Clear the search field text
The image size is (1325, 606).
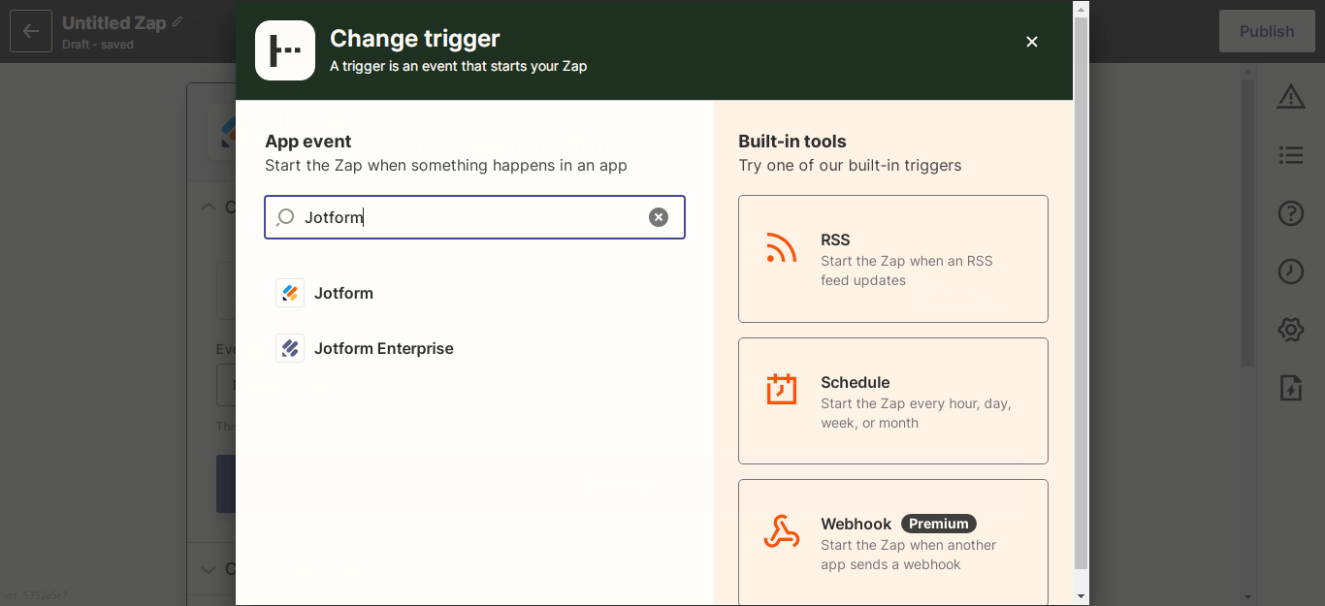coord(659,217)
